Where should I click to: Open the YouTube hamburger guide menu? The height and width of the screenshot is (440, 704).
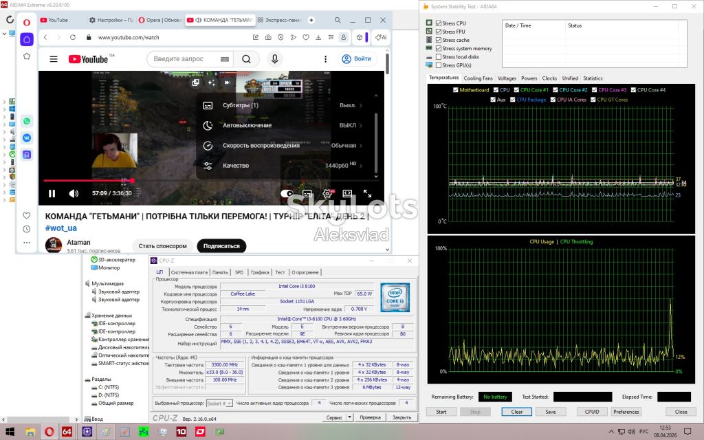(x=54, y=59)
